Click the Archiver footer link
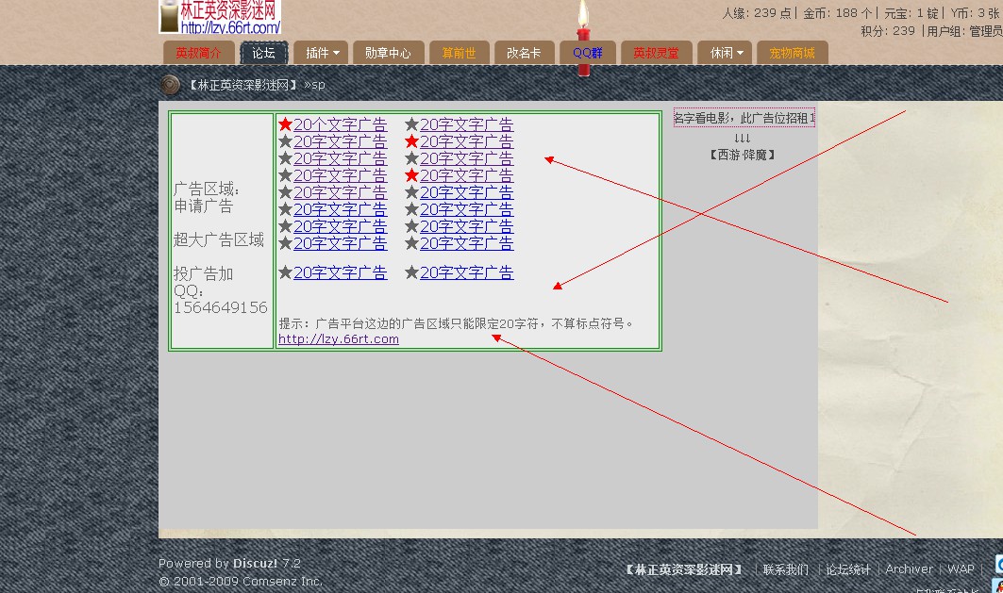1003x593 pixels. (909, 568)
